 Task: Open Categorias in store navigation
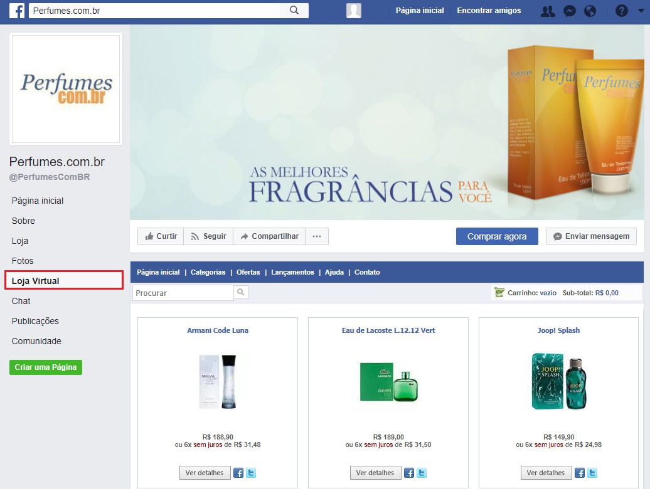click(x=208, y=272)
